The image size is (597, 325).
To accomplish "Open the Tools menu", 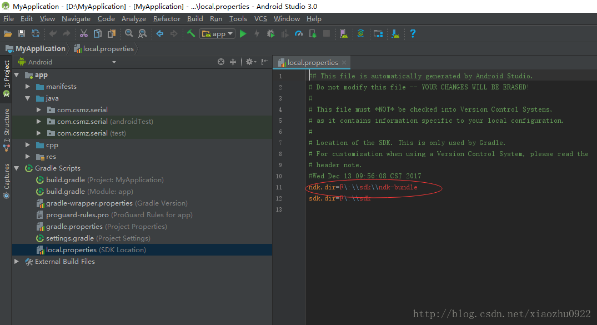I will click(238, 19).
